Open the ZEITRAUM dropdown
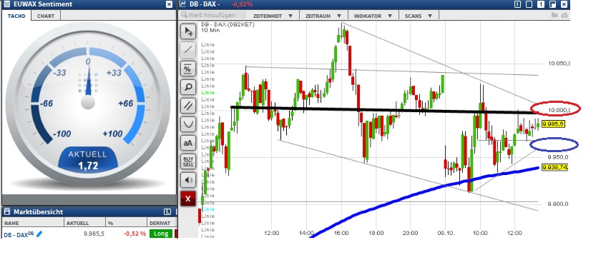611x265 pixels. (323, 16)
